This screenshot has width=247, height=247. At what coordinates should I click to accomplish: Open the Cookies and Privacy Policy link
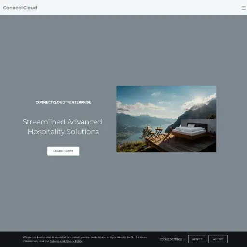pos(66,241)
